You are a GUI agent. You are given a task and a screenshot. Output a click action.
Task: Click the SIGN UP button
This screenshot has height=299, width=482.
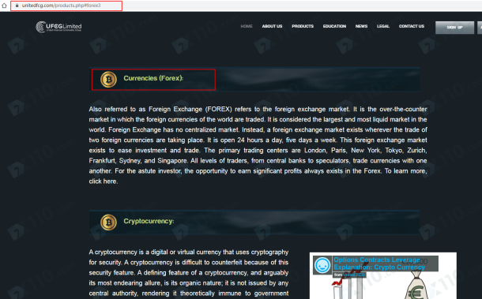pyautogui.click(x=454, y=28)
